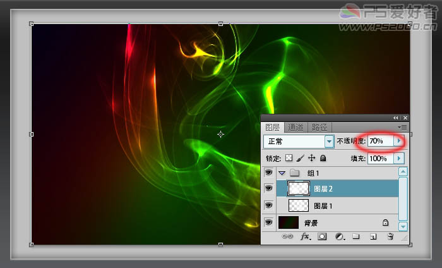Image resolution: width=442 pixels, height=268 pixels.
Task: Toggle visibility of 背景 layer
Action: (268, 222)
